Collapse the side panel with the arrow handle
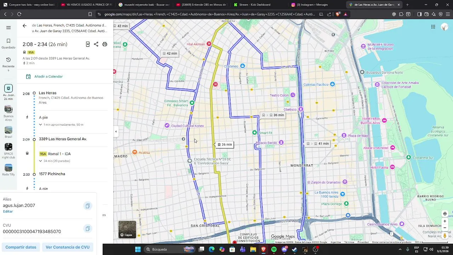453x255 pixels. [116, 131]
